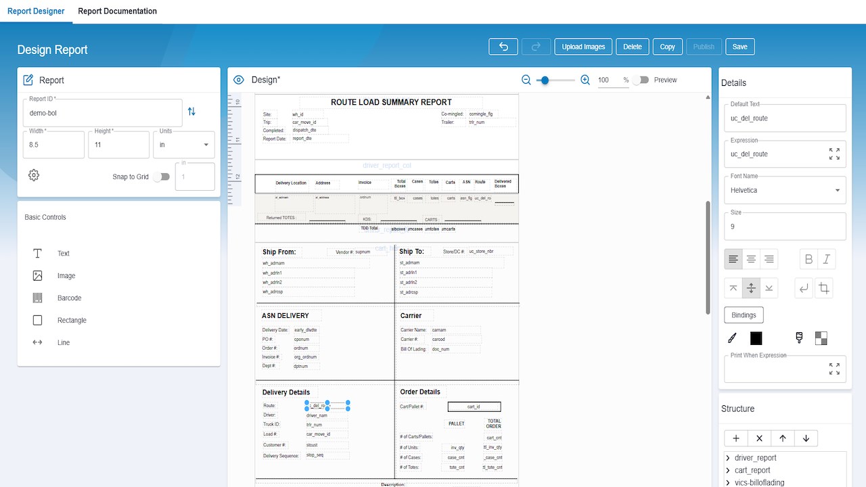Remove the structure item with X
The width and height of the screenshot is (866, 487).
[x=759, y=438]
